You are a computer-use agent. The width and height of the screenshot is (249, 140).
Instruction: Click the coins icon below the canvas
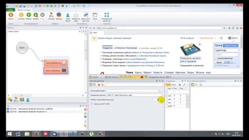click(x=10, y=100)
